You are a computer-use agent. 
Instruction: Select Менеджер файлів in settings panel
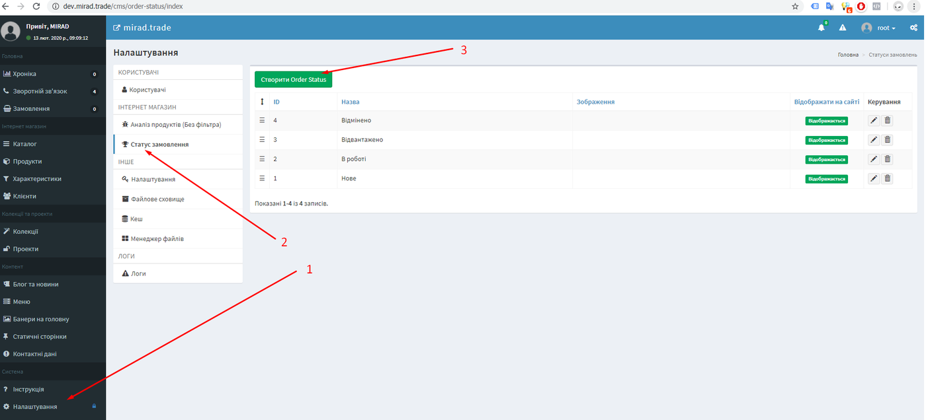coord(178,238)
